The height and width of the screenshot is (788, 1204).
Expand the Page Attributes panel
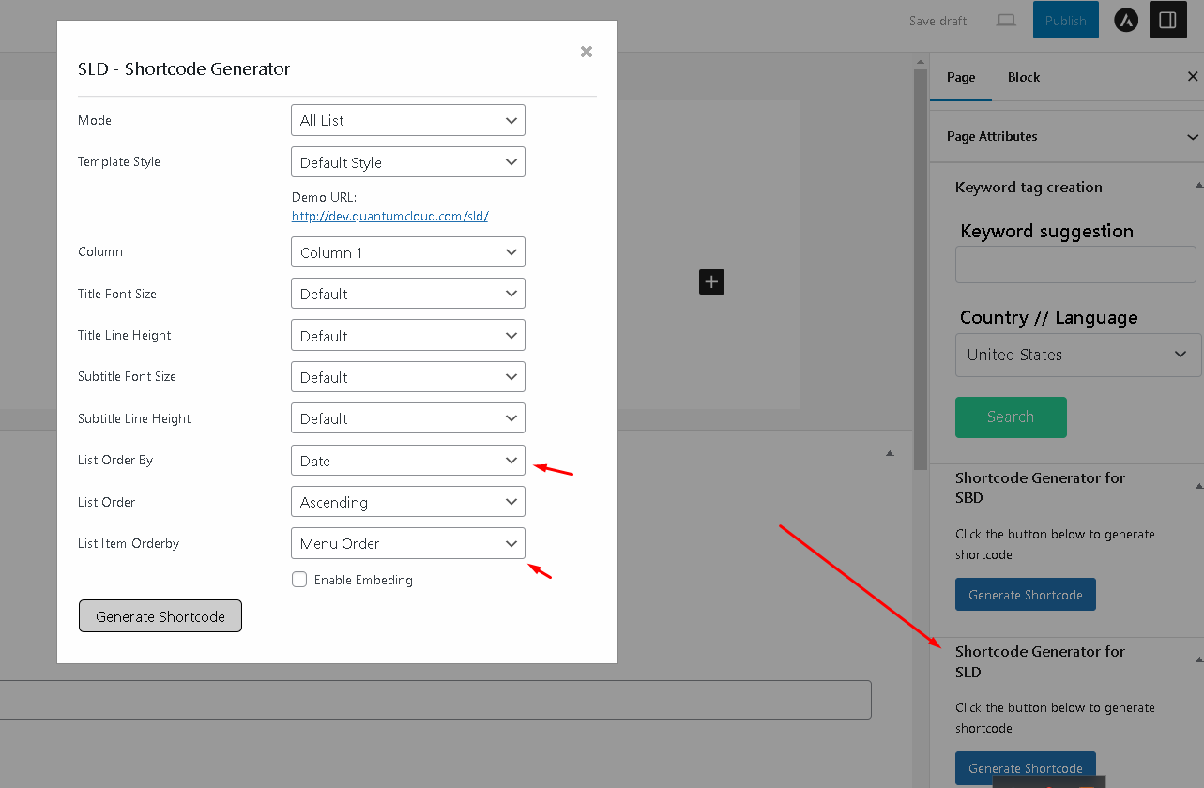tap(1067, 136)
